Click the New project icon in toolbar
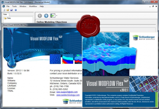This screenshot has width=159, height=109. 4,10
